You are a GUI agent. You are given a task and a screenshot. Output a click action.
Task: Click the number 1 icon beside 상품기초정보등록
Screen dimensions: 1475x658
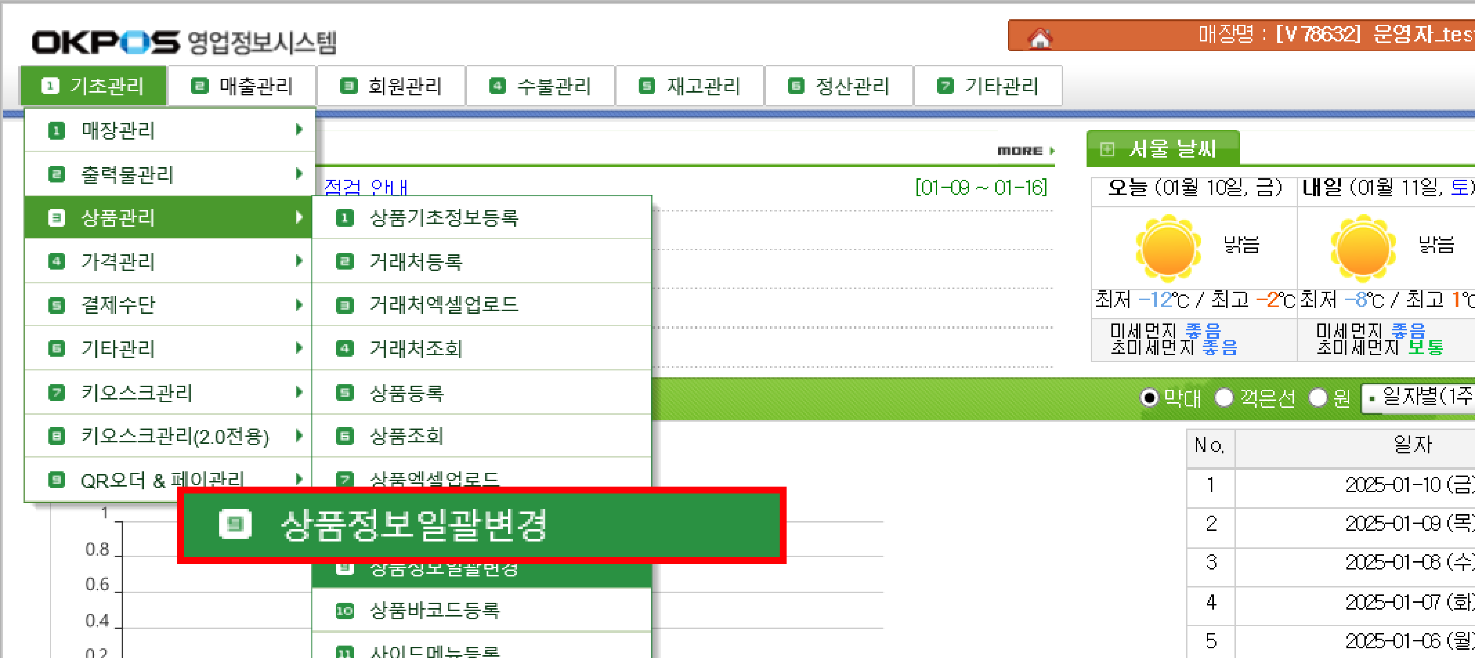click(x=344, y=218)
